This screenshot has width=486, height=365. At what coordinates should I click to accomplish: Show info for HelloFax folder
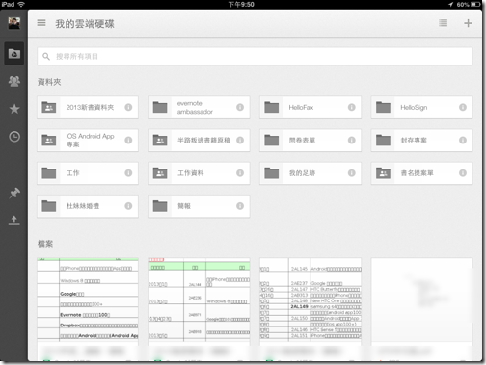(x=352, y=107)
